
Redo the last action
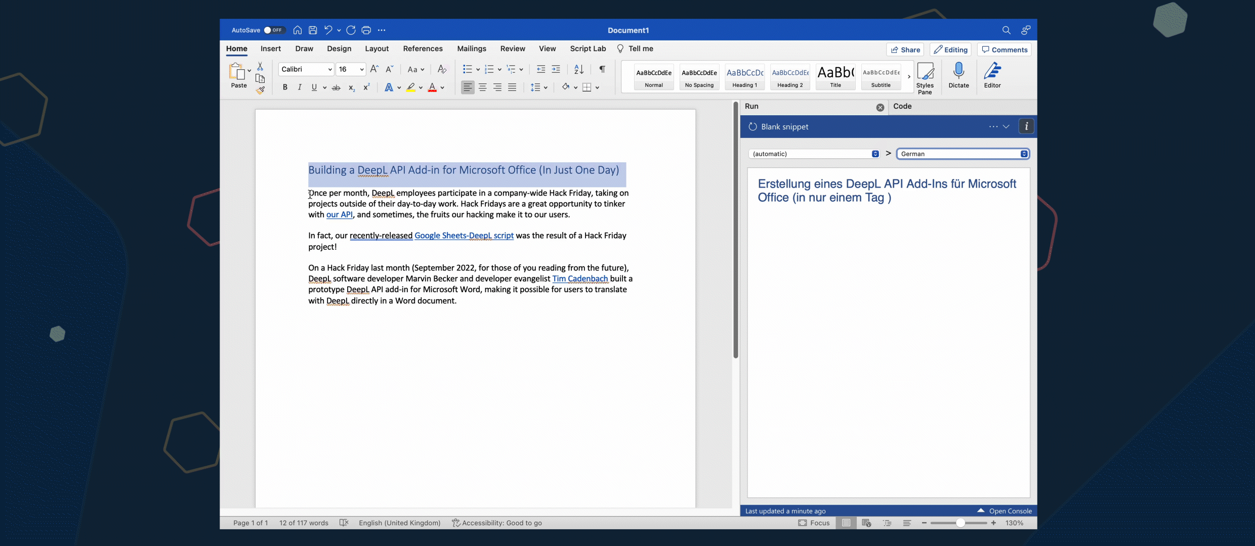pos(351,30)
